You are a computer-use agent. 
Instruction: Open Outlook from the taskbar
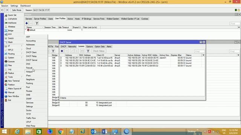[x=94, y=132]
